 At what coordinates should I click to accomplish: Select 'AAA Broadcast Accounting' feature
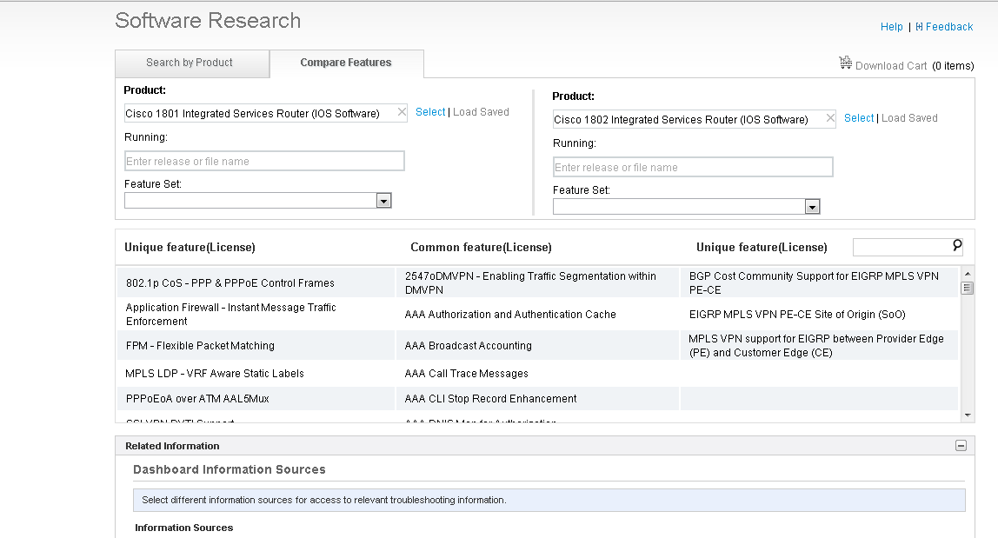coord(468,346)
